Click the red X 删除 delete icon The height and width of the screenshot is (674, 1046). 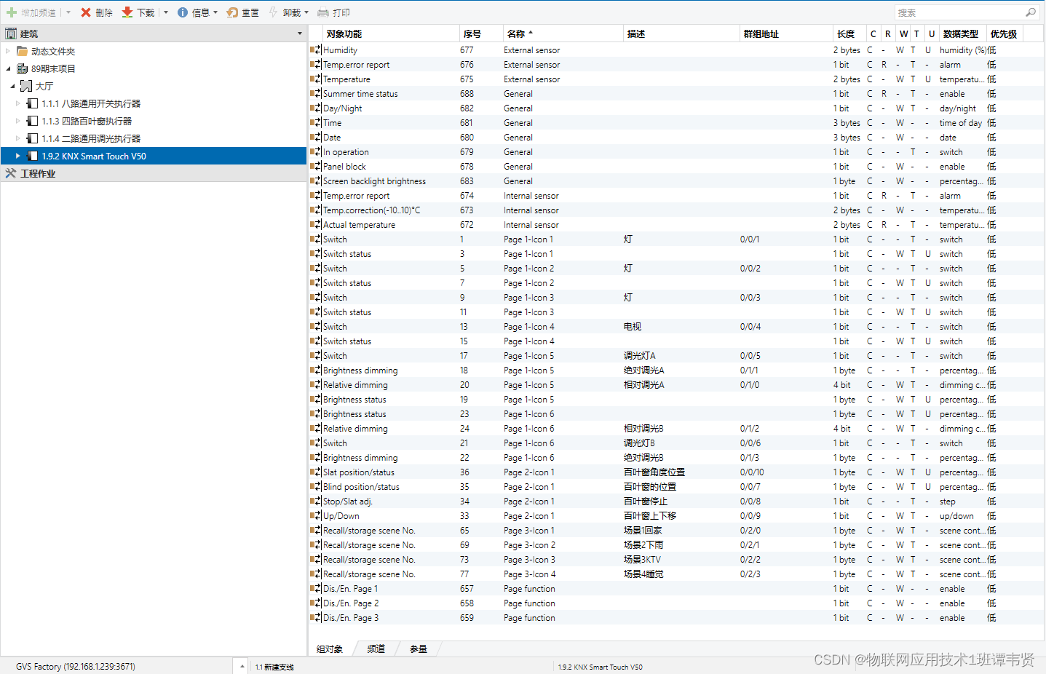tap(86, 12)
